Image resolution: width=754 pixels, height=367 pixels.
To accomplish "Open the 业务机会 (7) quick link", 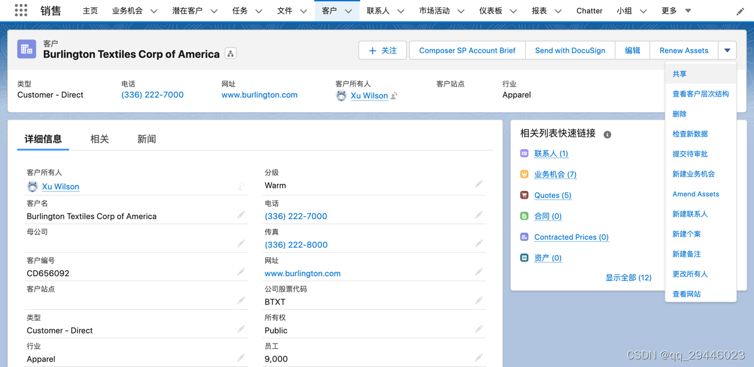I will (x=555, y=174).
